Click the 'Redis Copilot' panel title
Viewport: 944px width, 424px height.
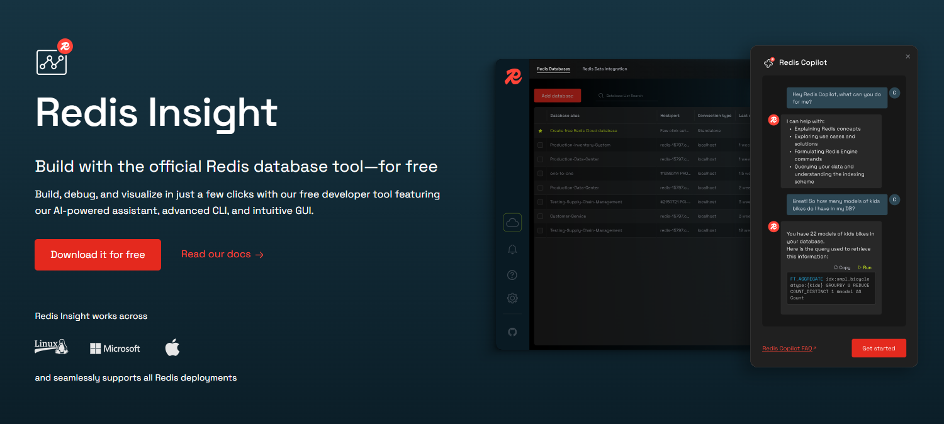[803, 62]
